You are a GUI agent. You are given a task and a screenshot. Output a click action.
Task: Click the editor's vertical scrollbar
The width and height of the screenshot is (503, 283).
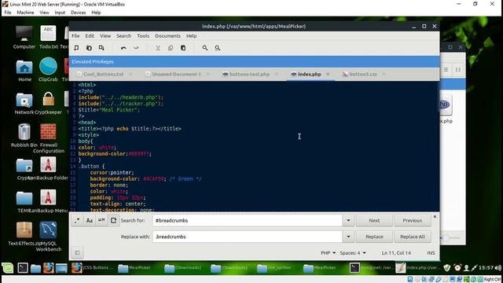click(438, 97)
